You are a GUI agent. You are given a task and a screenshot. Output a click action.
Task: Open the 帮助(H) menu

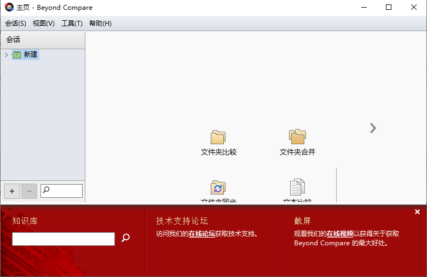(x=100, y=23)
